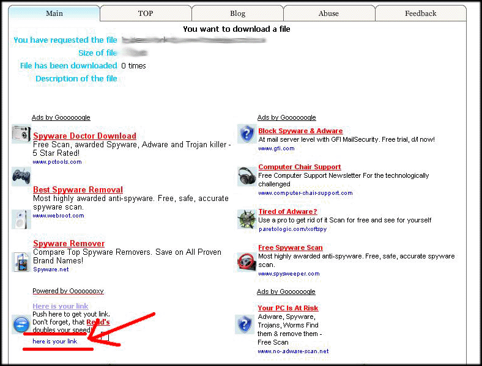The image size is (482, 366).
Task: Switch to the Main tab
Action: (54, 13)
